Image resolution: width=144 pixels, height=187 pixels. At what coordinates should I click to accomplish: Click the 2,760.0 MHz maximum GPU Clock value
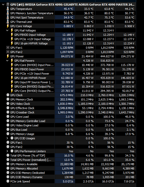106,95
